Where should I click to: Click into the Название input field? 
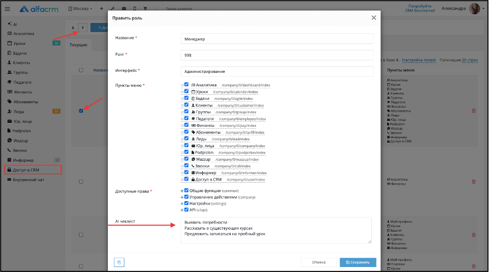(277, 39)
